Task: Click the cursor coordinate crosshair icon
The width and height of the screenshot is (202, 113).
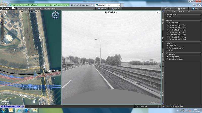Action: (159, 106)
